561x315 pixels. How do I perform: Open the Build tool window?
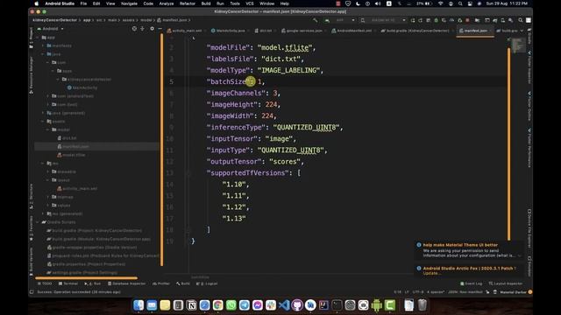pos(183,283)
